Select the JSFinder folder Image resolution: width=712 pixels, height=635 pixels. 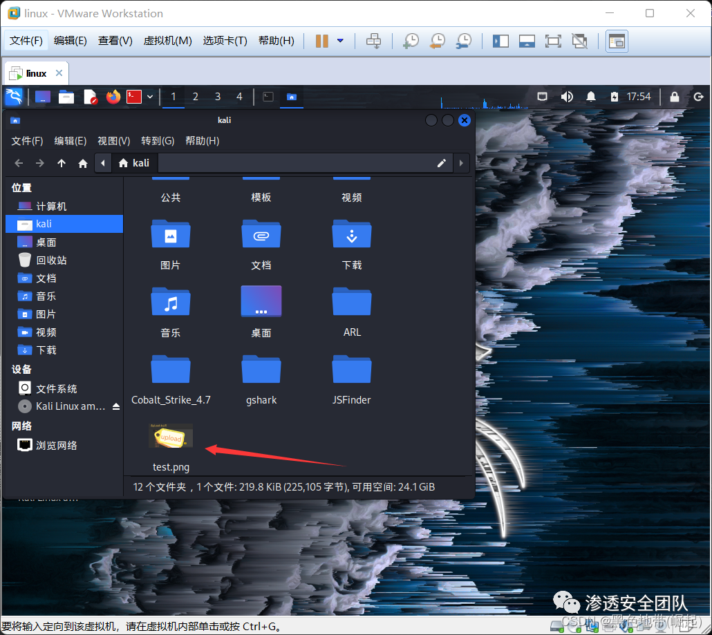(352, 370)
